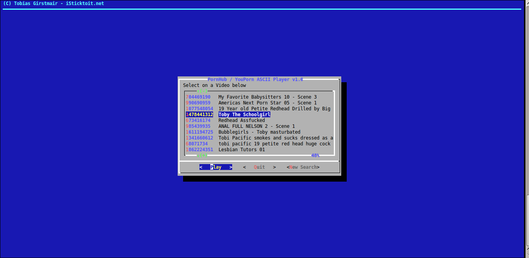Click the green scroll-down indicator below list
This screenshot has height=258, width=529.
(202, 156)
